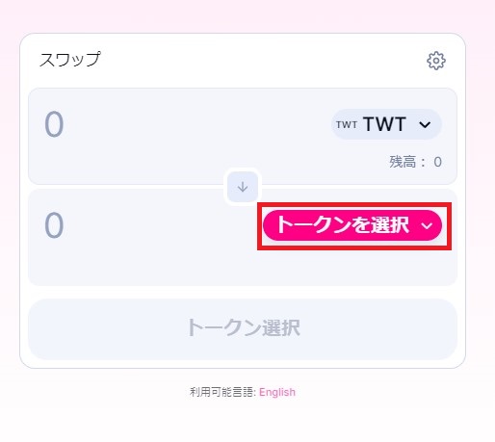Click the top amount field showing 0
The image size is (495, 442).
click(x=54, y=124)
